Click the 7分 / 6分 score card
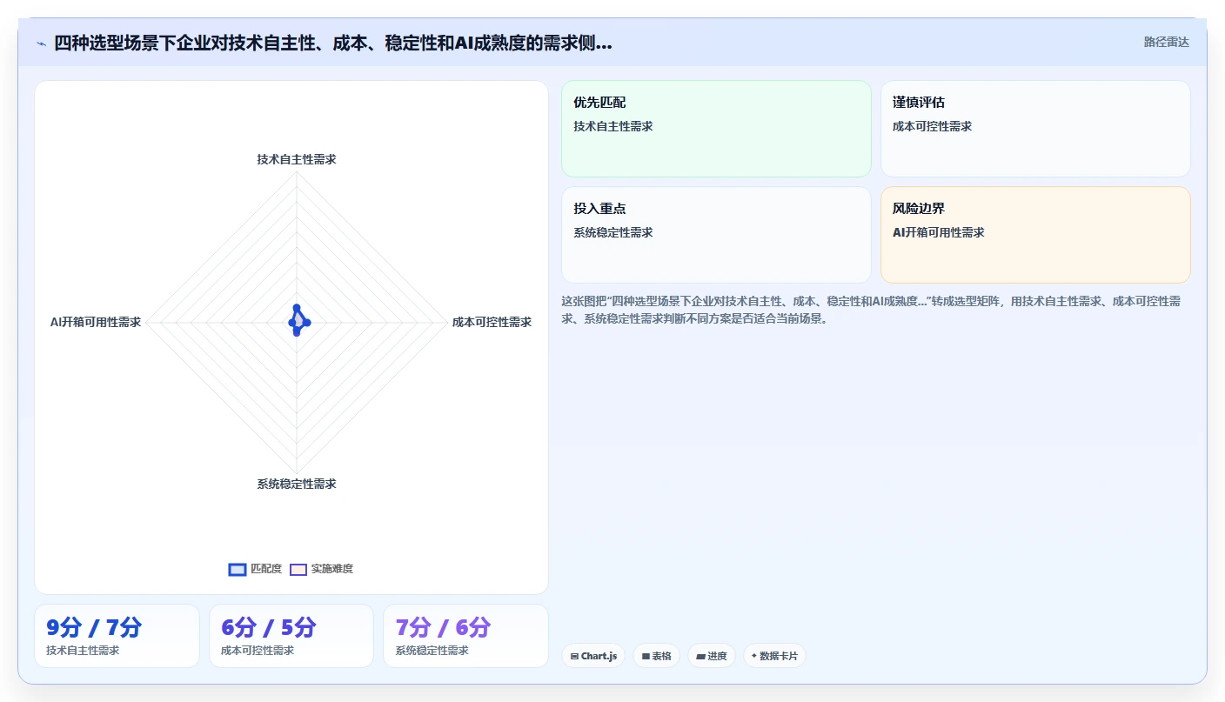Image resolution: width=1225 pixels, height=702 pixels. point(466,636)
